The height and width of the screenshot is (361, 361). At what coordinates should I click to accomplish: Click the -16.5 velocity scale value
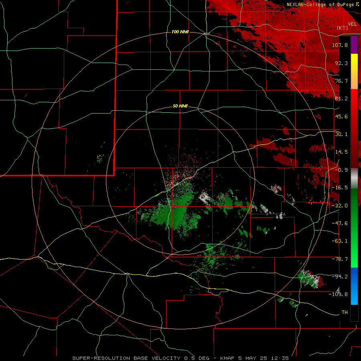point(340,188)
